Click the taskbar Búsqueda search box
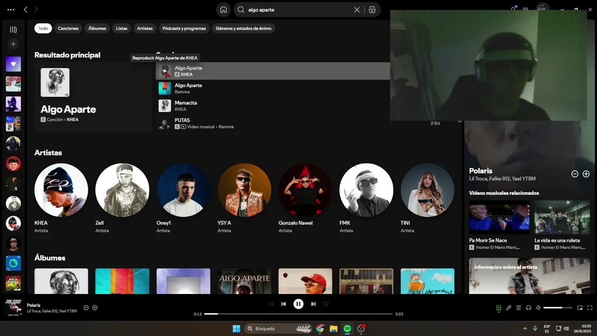Screen dimensions: 597x336 click(x=279, y=329)
